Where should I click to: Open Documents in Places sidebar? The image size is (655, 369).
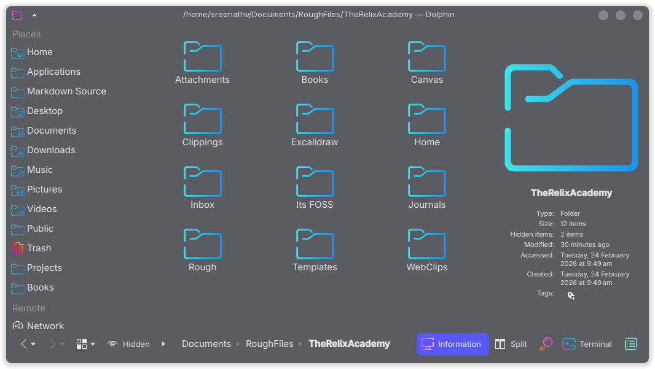coord(44,131)
